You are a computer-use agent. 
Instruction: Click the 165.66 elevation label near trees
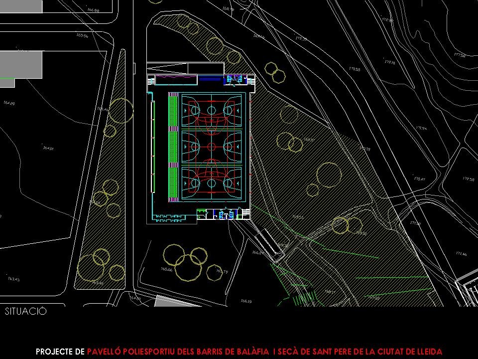[x=166, y=269]
